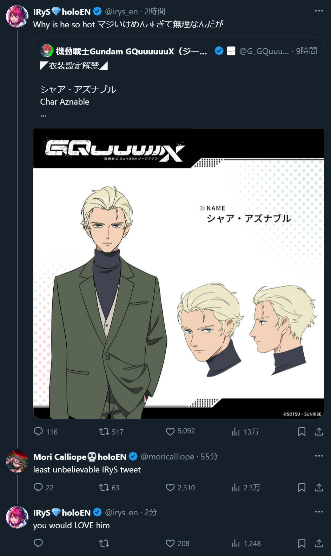View analytics of the 13万 views tweet
The image size is (331, 556).
pos(236,431)
